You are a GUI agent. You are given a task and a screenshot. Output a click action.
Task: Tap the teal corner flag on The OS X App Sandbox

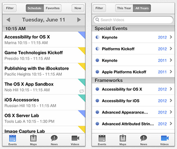point(82,81)
